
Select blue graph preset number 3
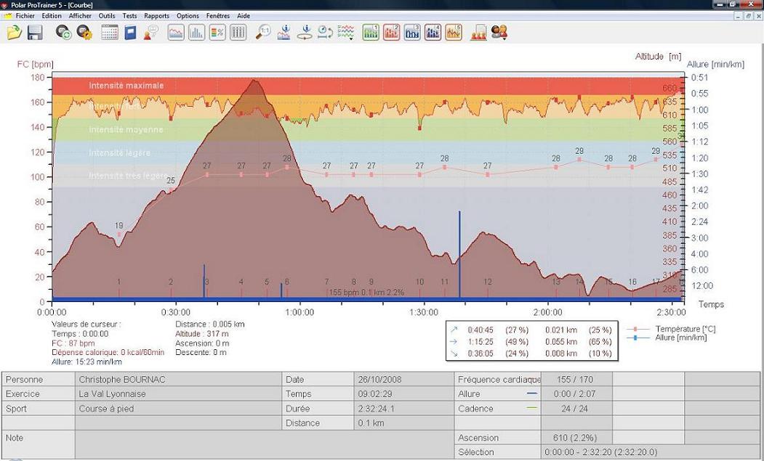(x=412, y=33)
